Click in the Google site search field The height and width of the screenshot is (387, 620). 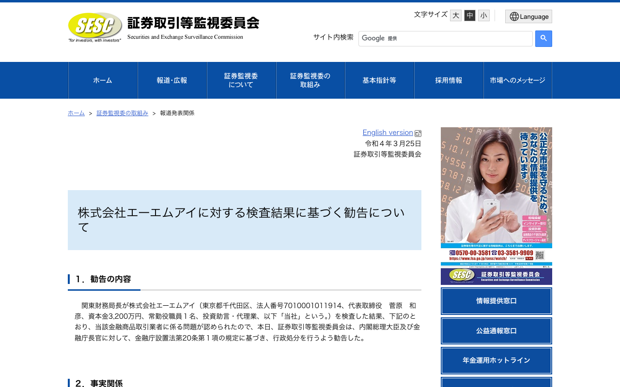[x=446, y=39]
